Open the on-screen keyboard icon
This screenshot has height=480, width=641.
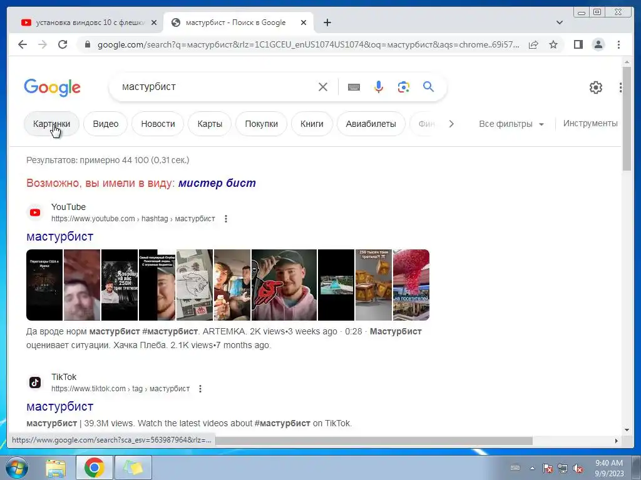[354, 87]
